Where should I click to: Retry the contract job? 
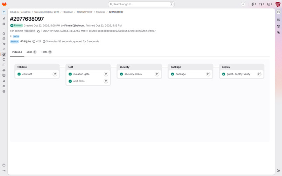(55, 74)
